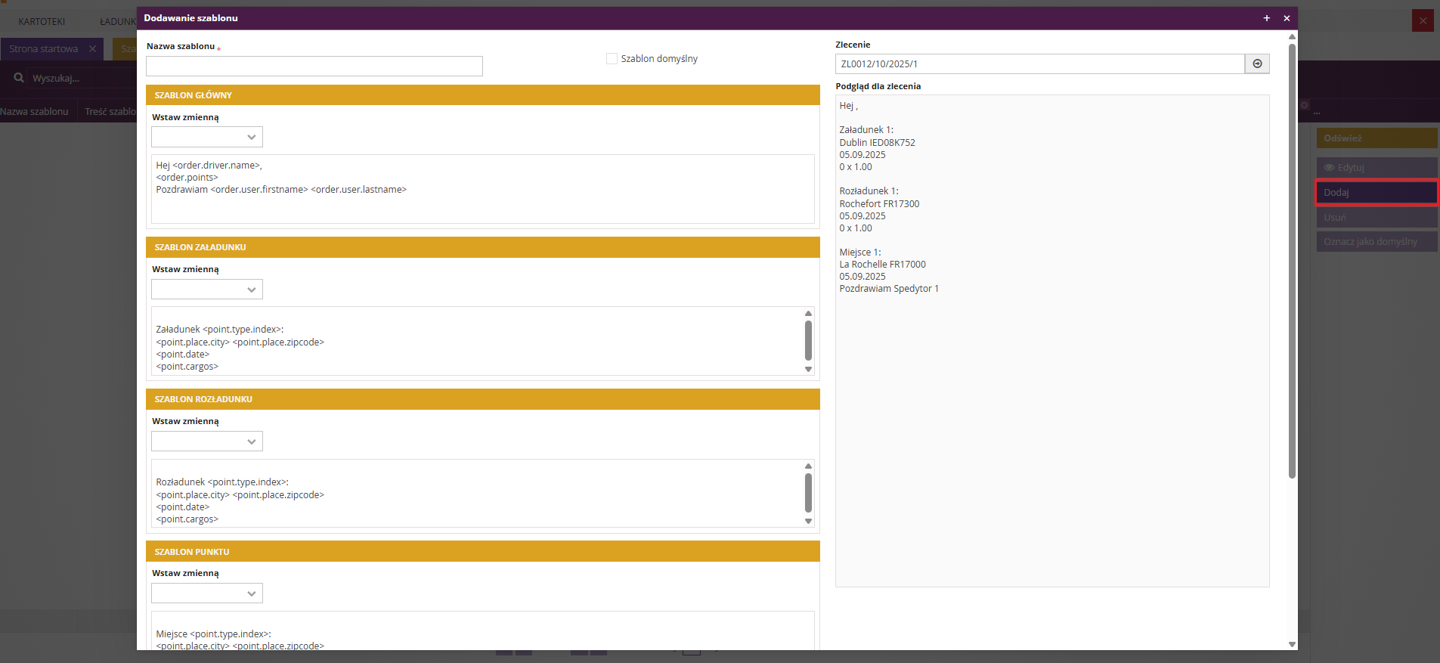Viewport: 1440px width, 663px height.
Task: Click 'Pozdrawiam Spedytor 1' in the preview
Action: click(x=889, y=288)
